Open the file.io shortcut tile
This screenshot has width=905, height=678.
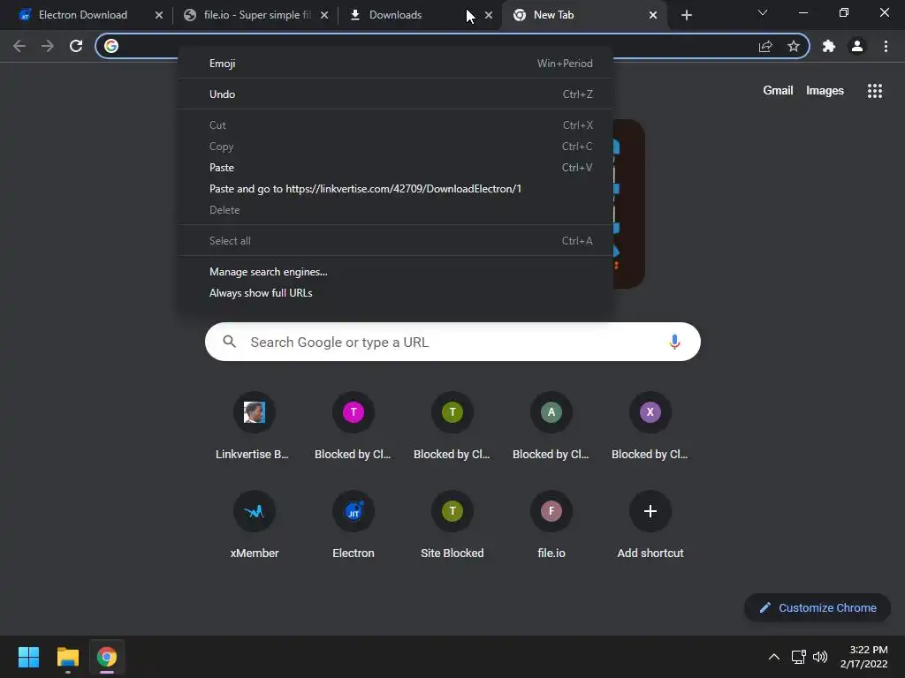(551, 526)
